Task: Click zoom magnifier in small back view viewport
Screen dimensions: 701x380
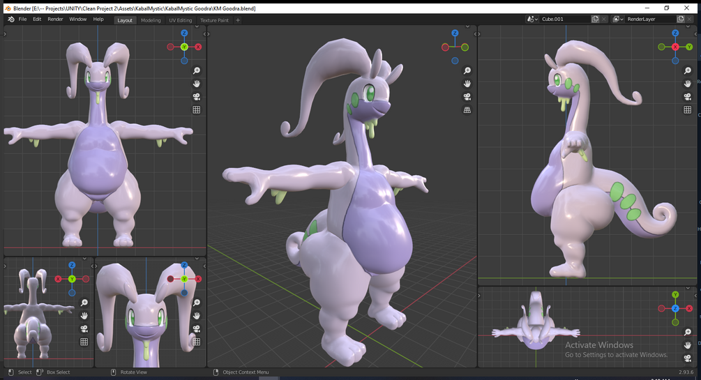Action: tap(84, 303)
